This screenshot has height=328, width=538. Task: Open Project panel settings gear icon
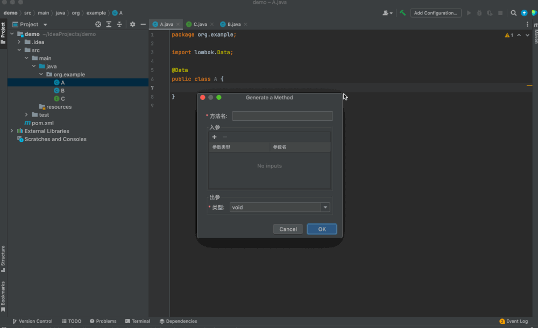pos(132,24)
